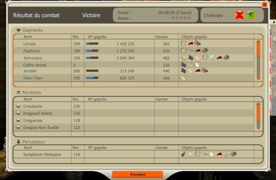Click the Victoire result label
Image resolution: width=276 pixels, height=180 pixels.
tap(91, 15)
